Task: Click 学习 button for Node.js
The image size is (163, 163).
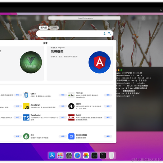Action: (x=108, y=95)
